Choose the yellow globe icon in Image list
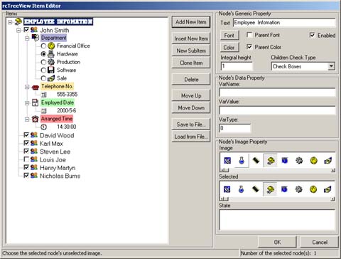 click(x=313, y=161)
